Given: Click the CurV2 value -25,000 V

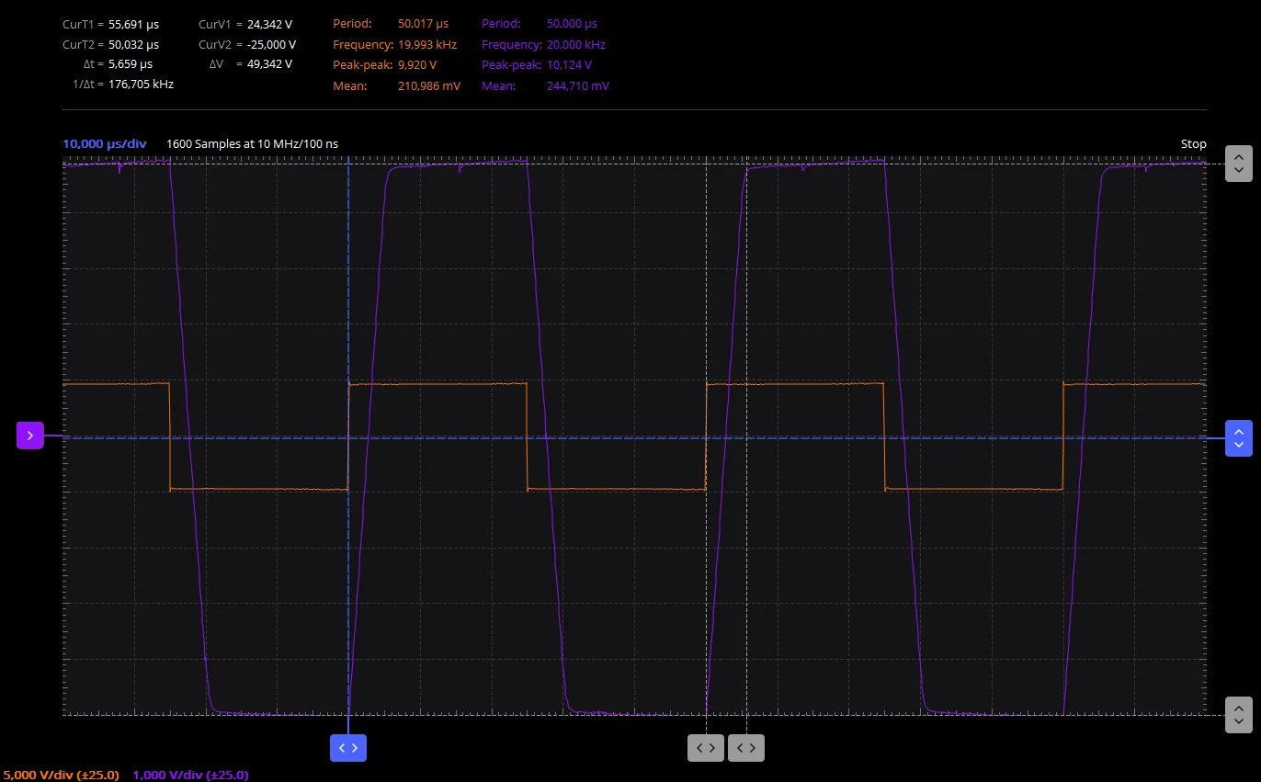Looking at the screenshot, I should click(x=271, y=44).
